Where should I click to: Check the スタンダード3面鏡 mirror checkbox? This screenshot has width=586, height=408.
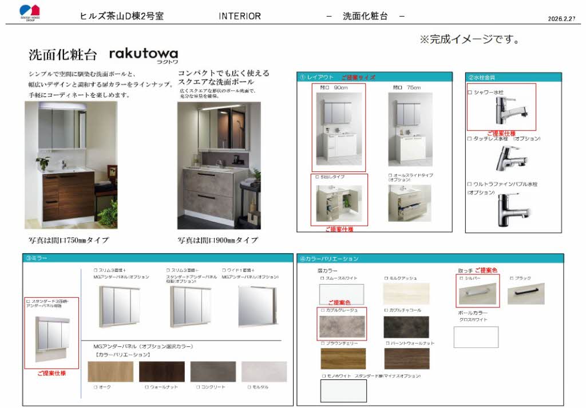28,301
